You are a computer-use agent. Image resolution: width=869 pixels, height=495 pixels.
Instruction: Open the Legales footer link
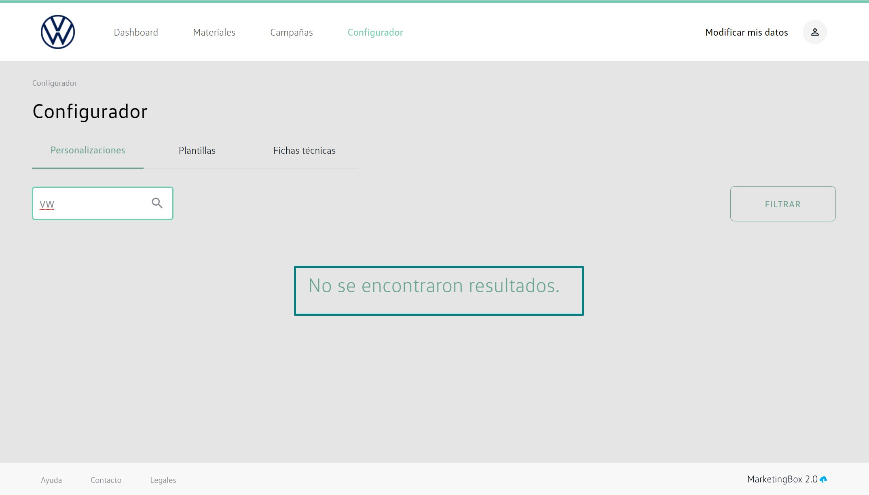(x=163, y=480)
